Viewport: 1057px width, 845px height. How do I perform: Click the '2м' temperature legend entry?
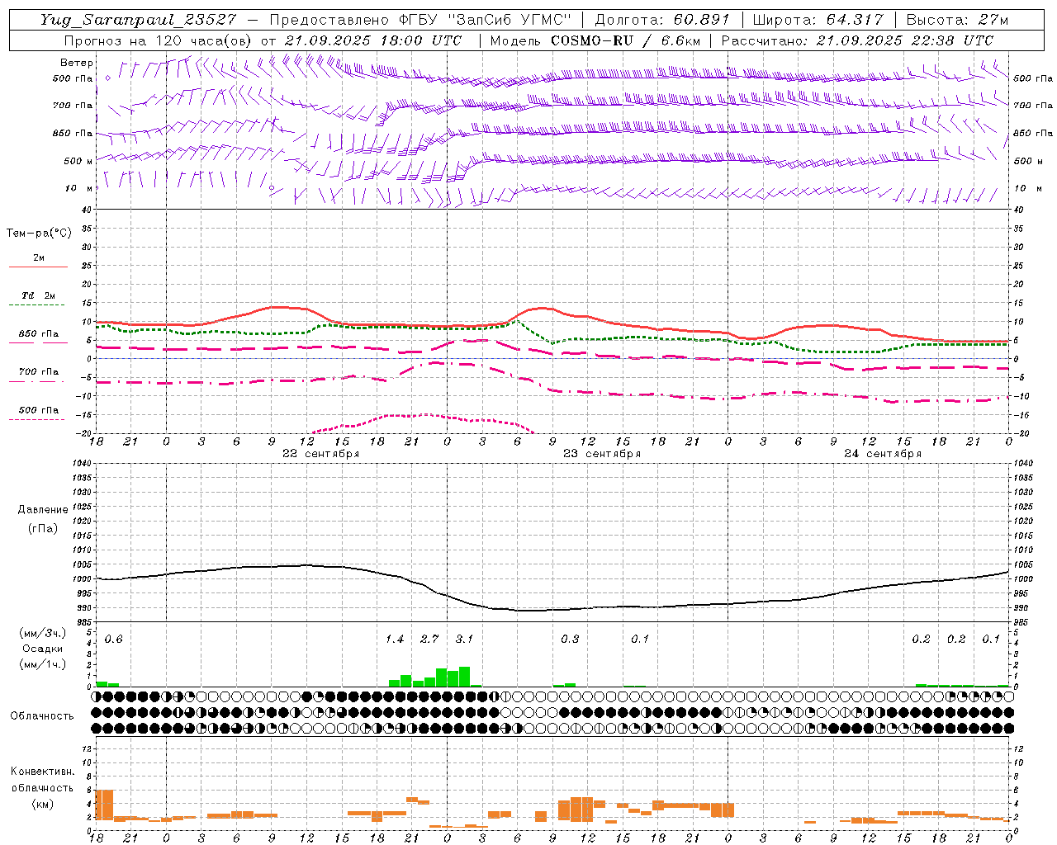[x=39, y=258]
